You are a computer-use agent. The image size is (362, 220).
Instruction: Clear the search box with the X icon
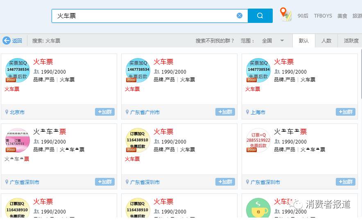[240, 16]
